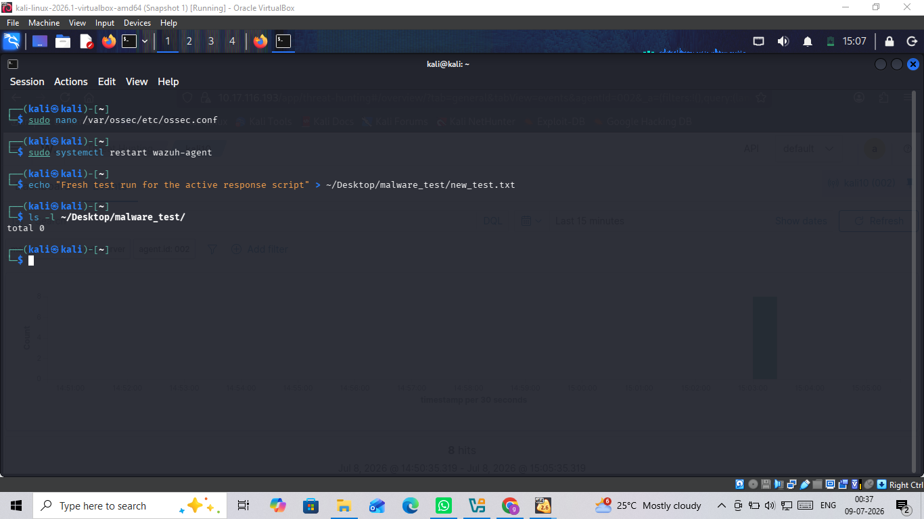Switch to workspace 4
This screenshot has width=924, height=519.
pyautogui.click(x=232, y=41)
